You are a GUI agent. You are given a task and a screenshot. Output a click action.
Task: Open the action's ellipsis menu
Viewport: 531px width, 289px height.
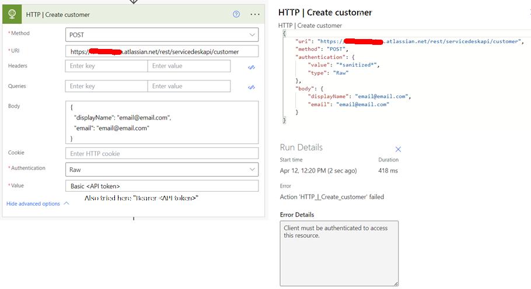point(255,14)
